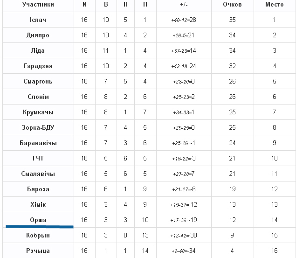Click team name Іслач

click(38, 20)
